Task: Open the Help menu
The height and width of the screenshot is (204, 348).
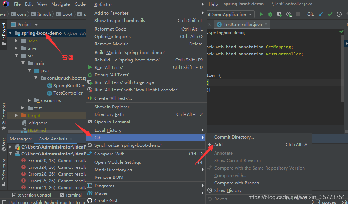Action: [x=213, y=4]
